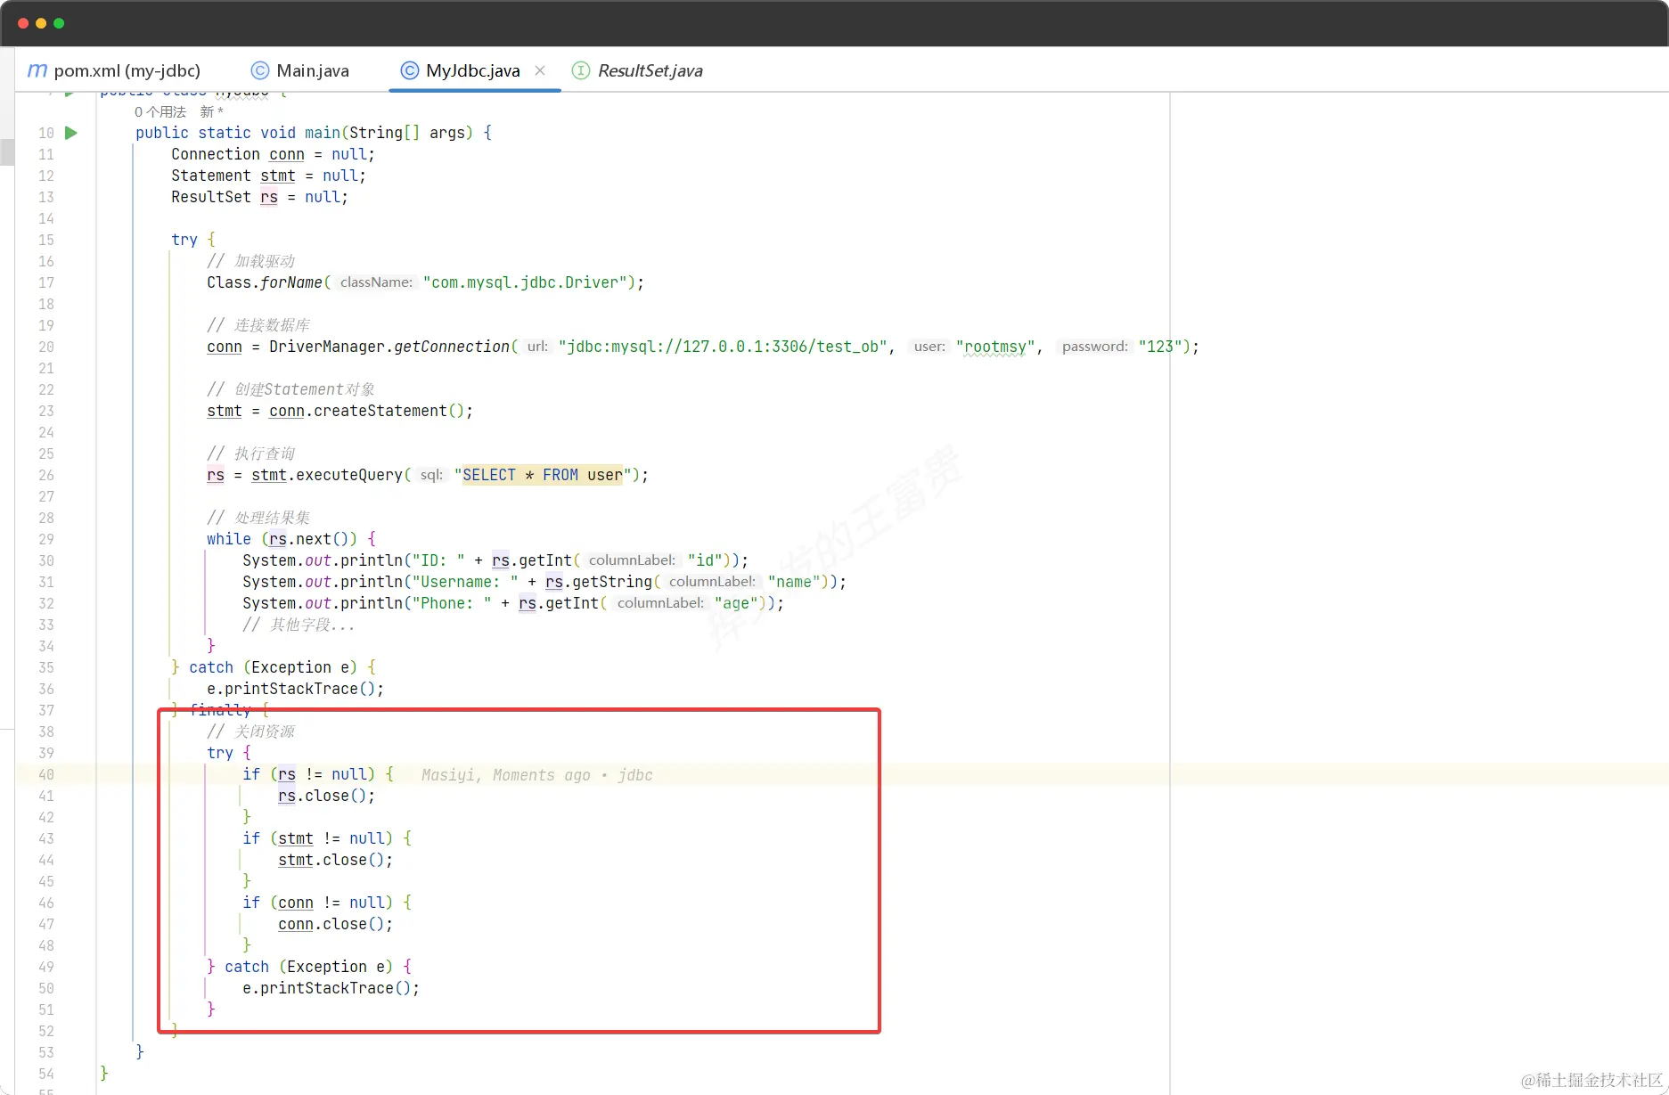Switch to the pom.xml (my-jdbc) tab
Image resolution: width=1669 pixels, height=1095 pixels.
click(x=114, y=70)
